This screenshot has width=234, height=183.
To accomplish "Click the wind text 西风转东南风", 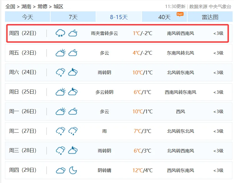I will point(180,170).
